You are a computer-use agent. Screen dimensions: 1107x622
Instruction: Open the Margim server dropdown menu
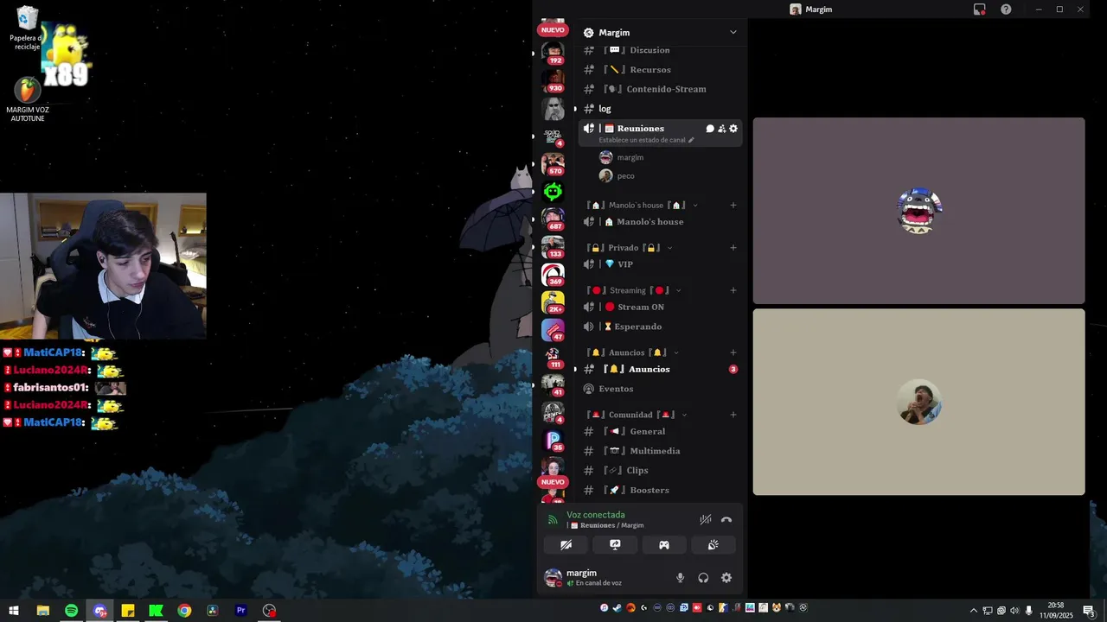[733, 33]
